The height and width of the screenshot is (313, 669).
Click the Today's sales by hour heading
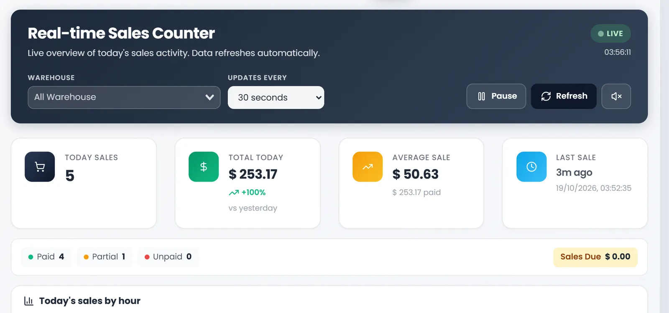[x=90, y=301]
